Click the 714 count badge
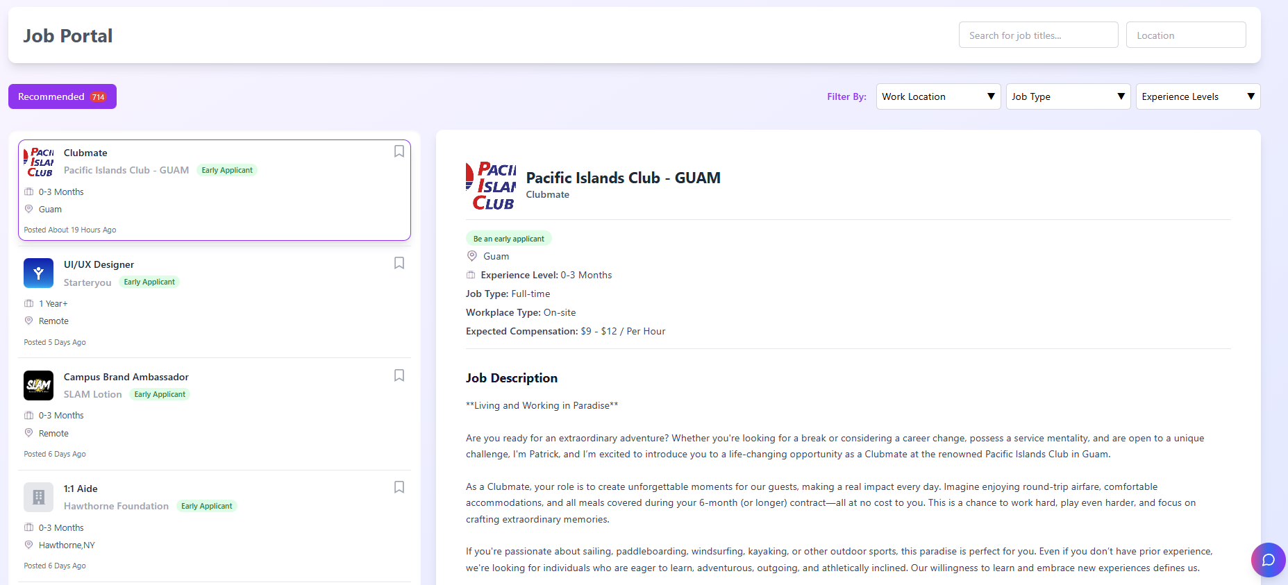 point(98,97)
